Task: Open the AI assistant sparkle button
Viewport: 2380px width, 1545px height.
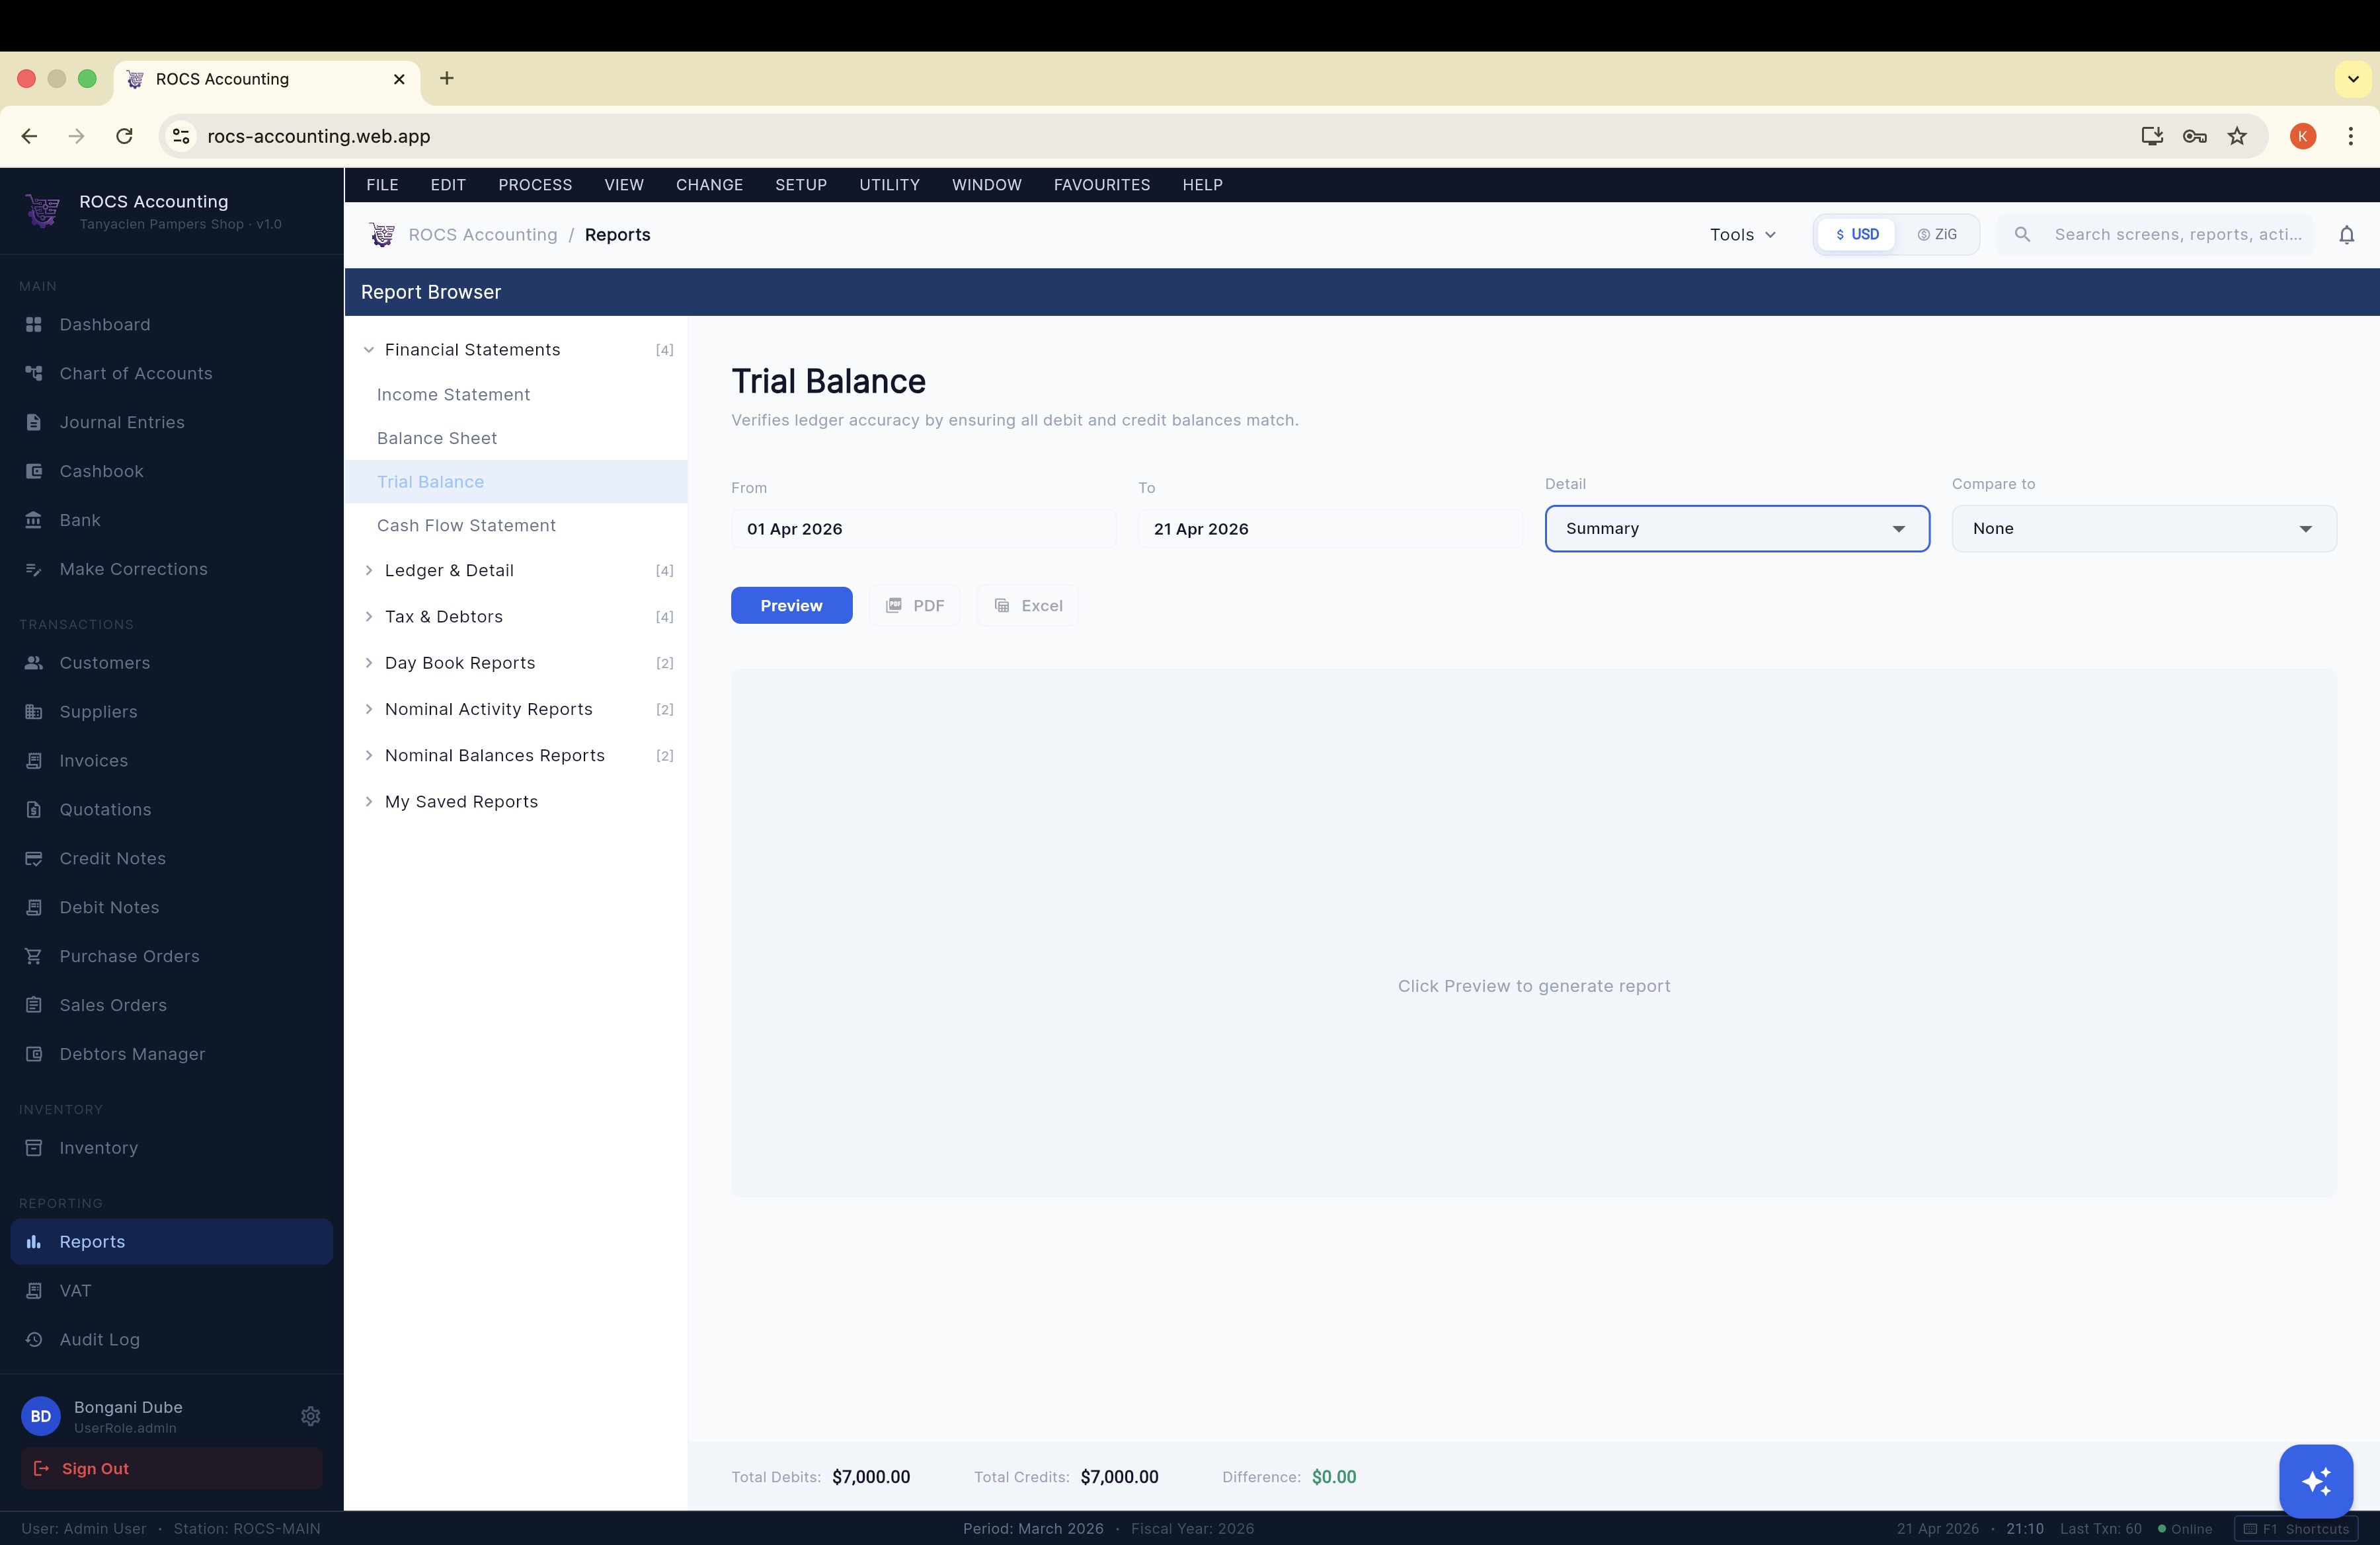Action: pyautogui.click(x=2316, y=1481)
